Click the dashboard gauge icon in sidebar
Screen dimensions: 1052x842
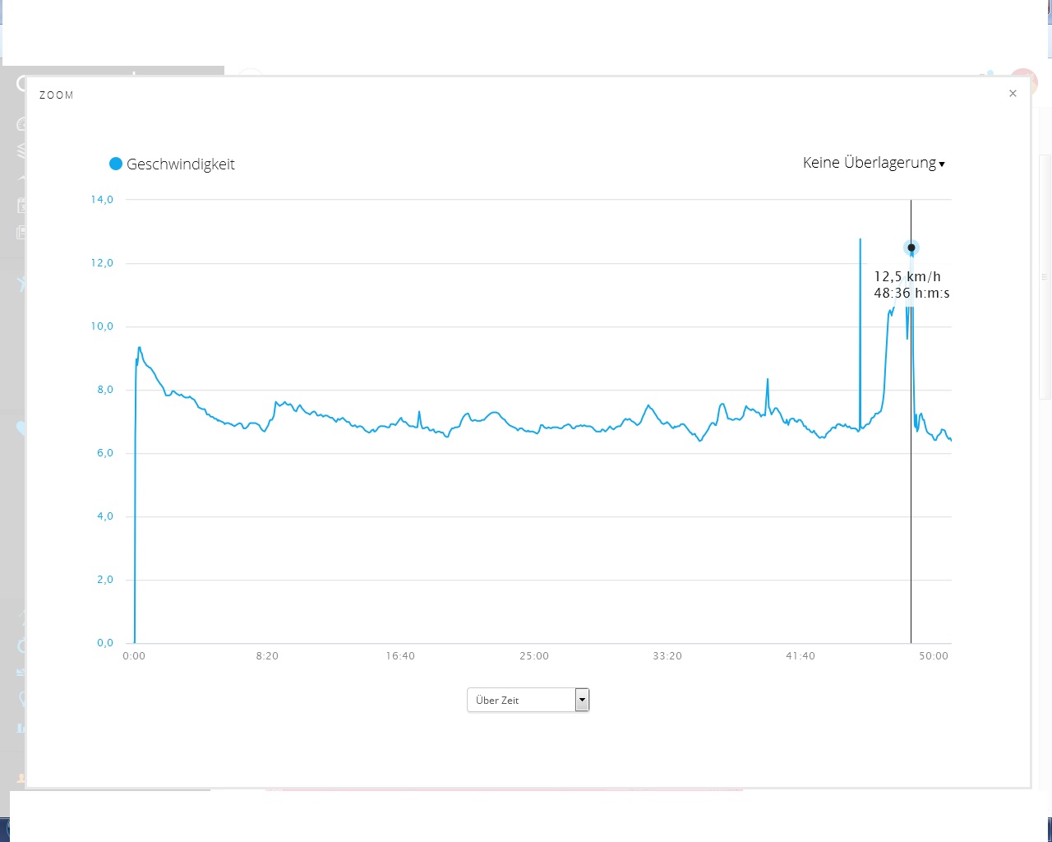pyautogui.click(x=21, y=124)
